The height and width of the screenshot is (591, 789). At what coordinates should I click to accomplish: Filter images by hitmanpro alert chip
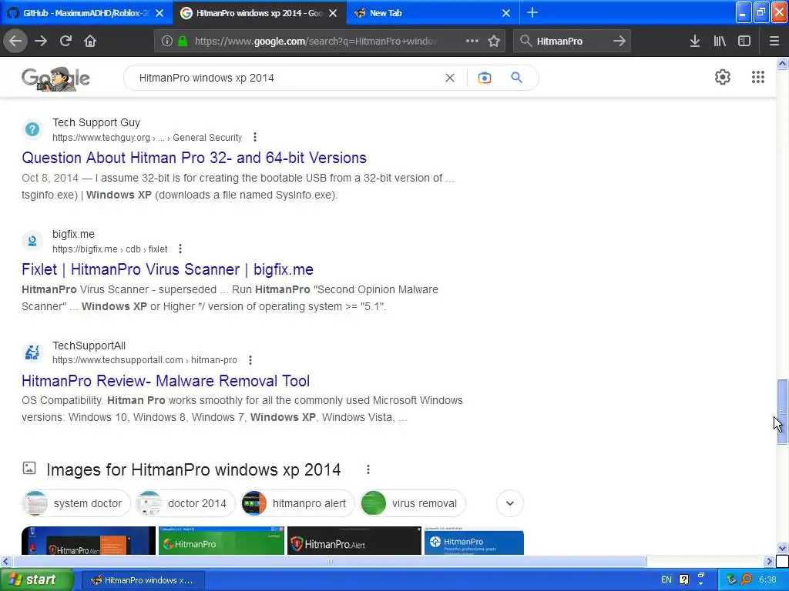click(x=297, y=503)
